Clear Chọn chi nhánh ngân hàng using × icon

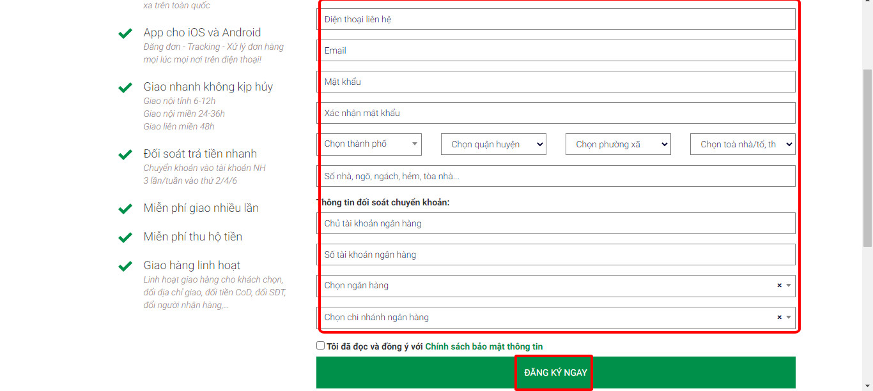[779, 318]
